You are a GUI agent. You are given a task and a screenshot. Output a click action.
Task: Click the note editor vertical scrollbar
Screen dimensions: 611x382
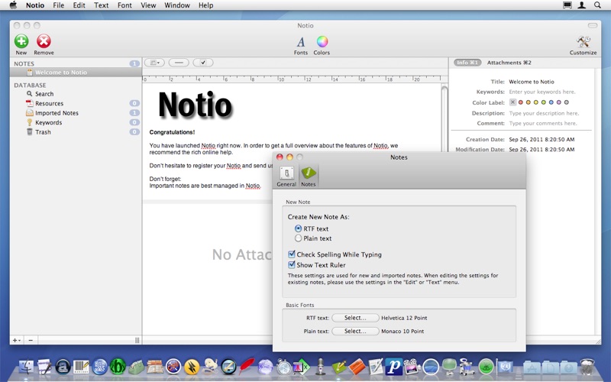tap(445, 119)
